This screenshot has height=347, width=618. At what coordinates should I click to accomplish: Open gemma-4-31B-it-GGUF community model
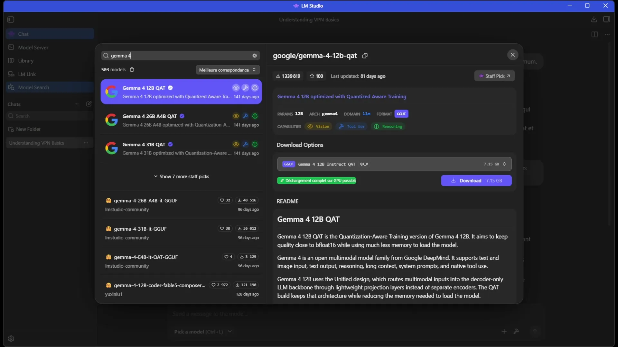[181, 233]
